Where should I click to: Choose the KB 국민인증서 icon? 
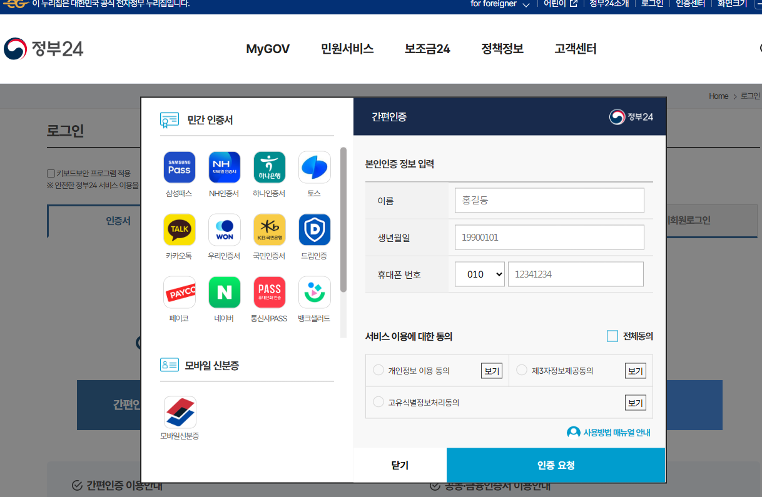[269, 229]
